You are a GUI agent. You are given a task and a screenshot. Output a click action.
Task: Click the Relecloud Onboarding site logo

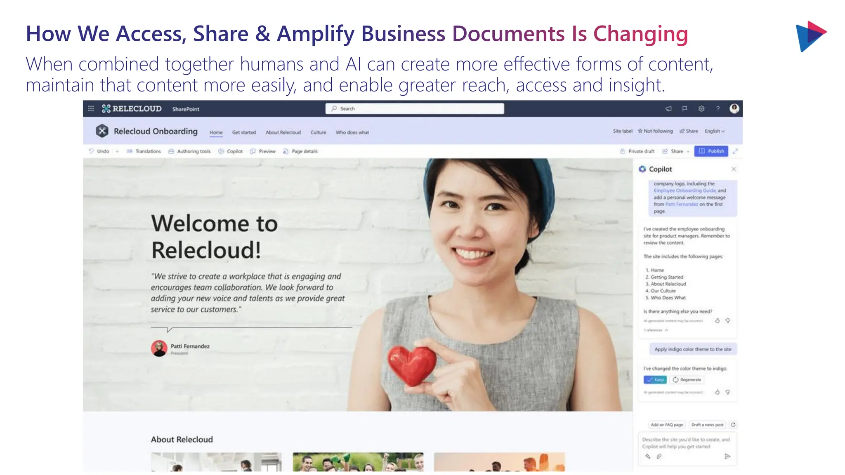[102, 131]
